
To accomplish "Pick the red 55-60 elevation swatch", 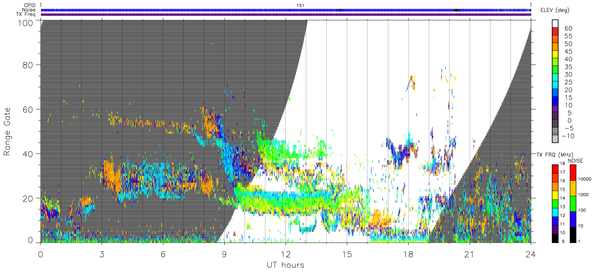I will coord(555,31).
